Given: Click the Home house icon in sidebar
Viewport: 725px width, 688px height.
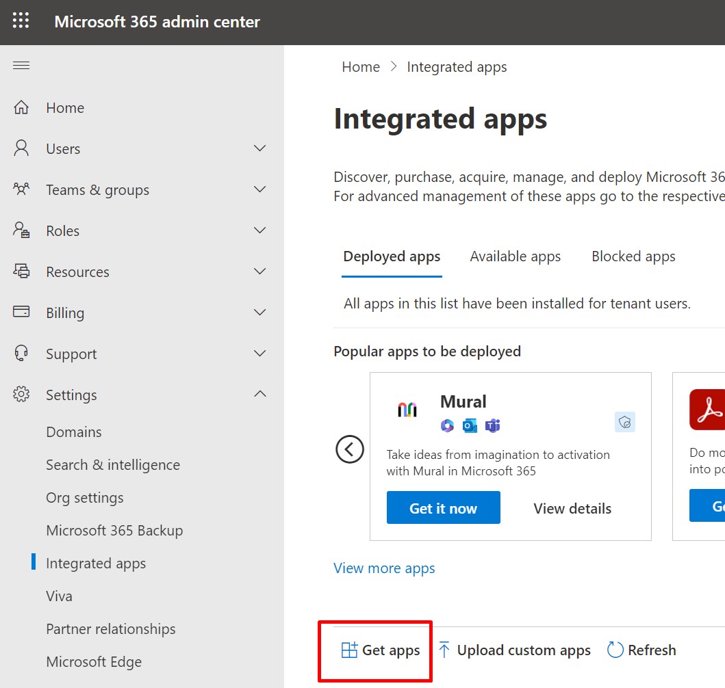Looking at the screenshot, I should click(x=21, y=107).
